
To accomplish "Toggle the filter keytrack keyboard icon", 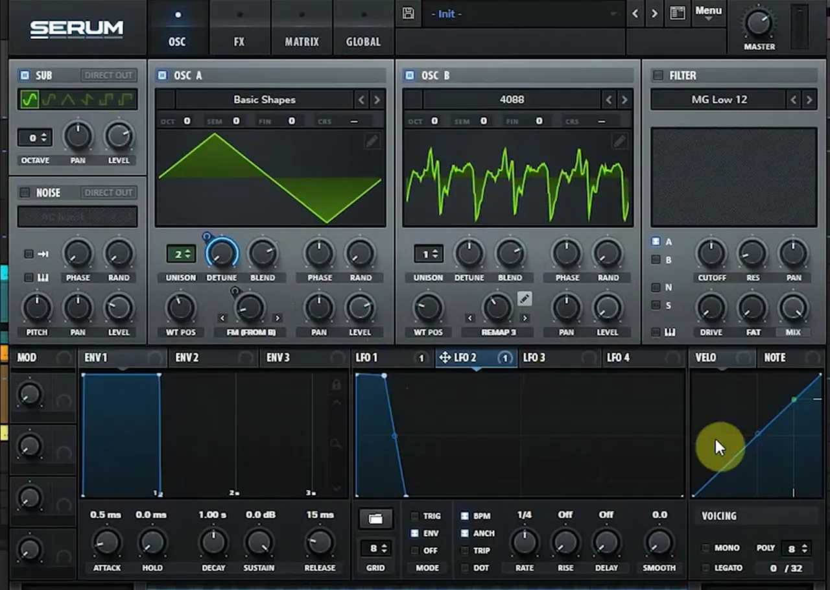I will point(670,332).
